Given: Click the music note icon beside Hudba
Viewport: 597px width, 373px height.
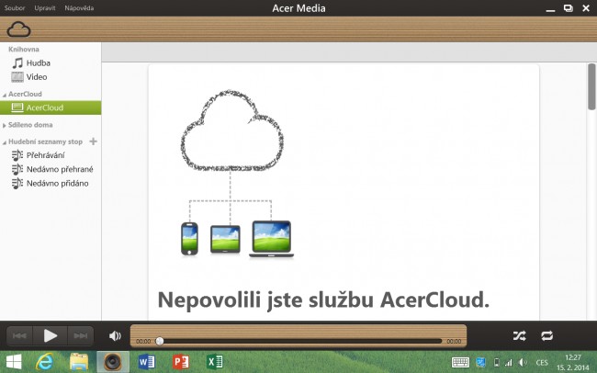Looking at the screenshot, I should coord(17,62).
